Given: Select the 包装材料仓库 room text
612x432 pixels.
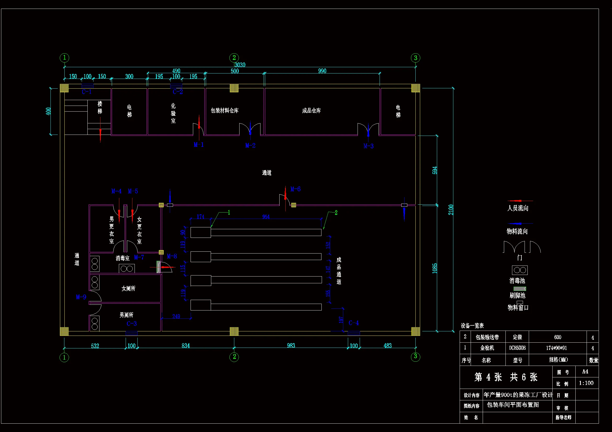Looking at the screenshot, I should [x=224, y=111].
